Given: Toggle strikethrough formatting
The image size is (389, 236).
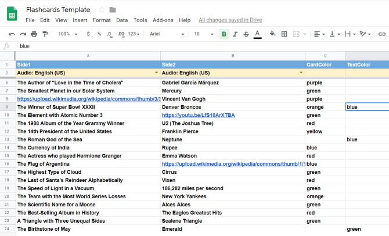Looking at the screenshot, I should (246, 34).
